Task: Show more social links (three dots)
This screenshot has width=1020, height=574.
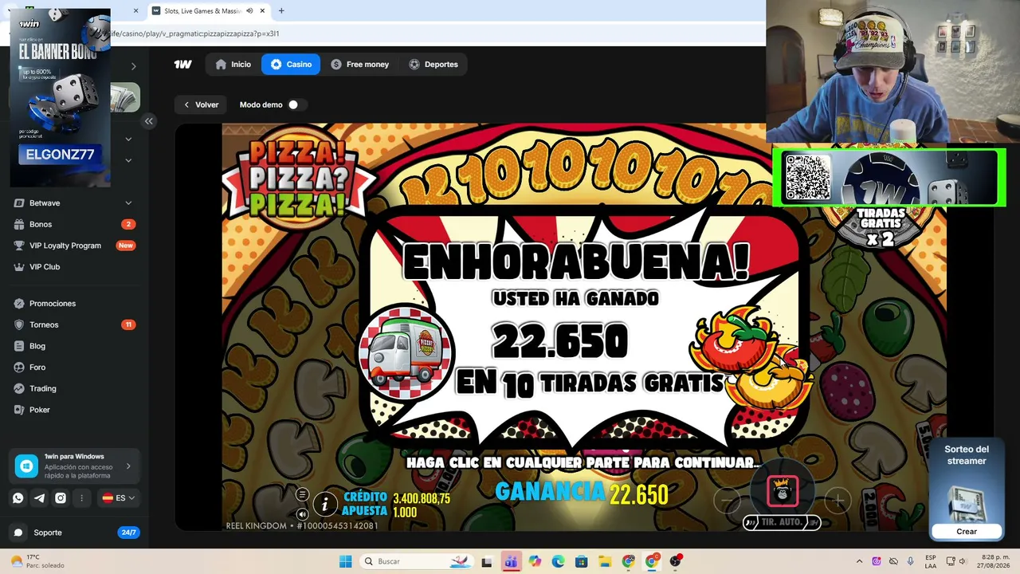Action: (x=81, y=498)
